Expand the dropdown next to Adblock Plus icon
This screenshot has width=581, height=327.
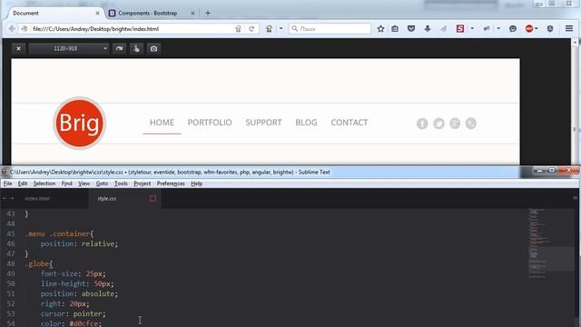click(537, 28)
